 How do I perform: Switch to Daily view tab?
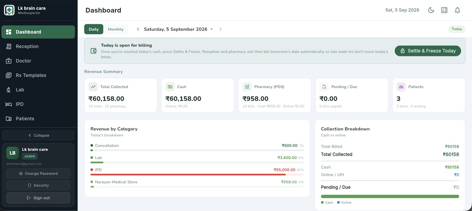[94, 29]
